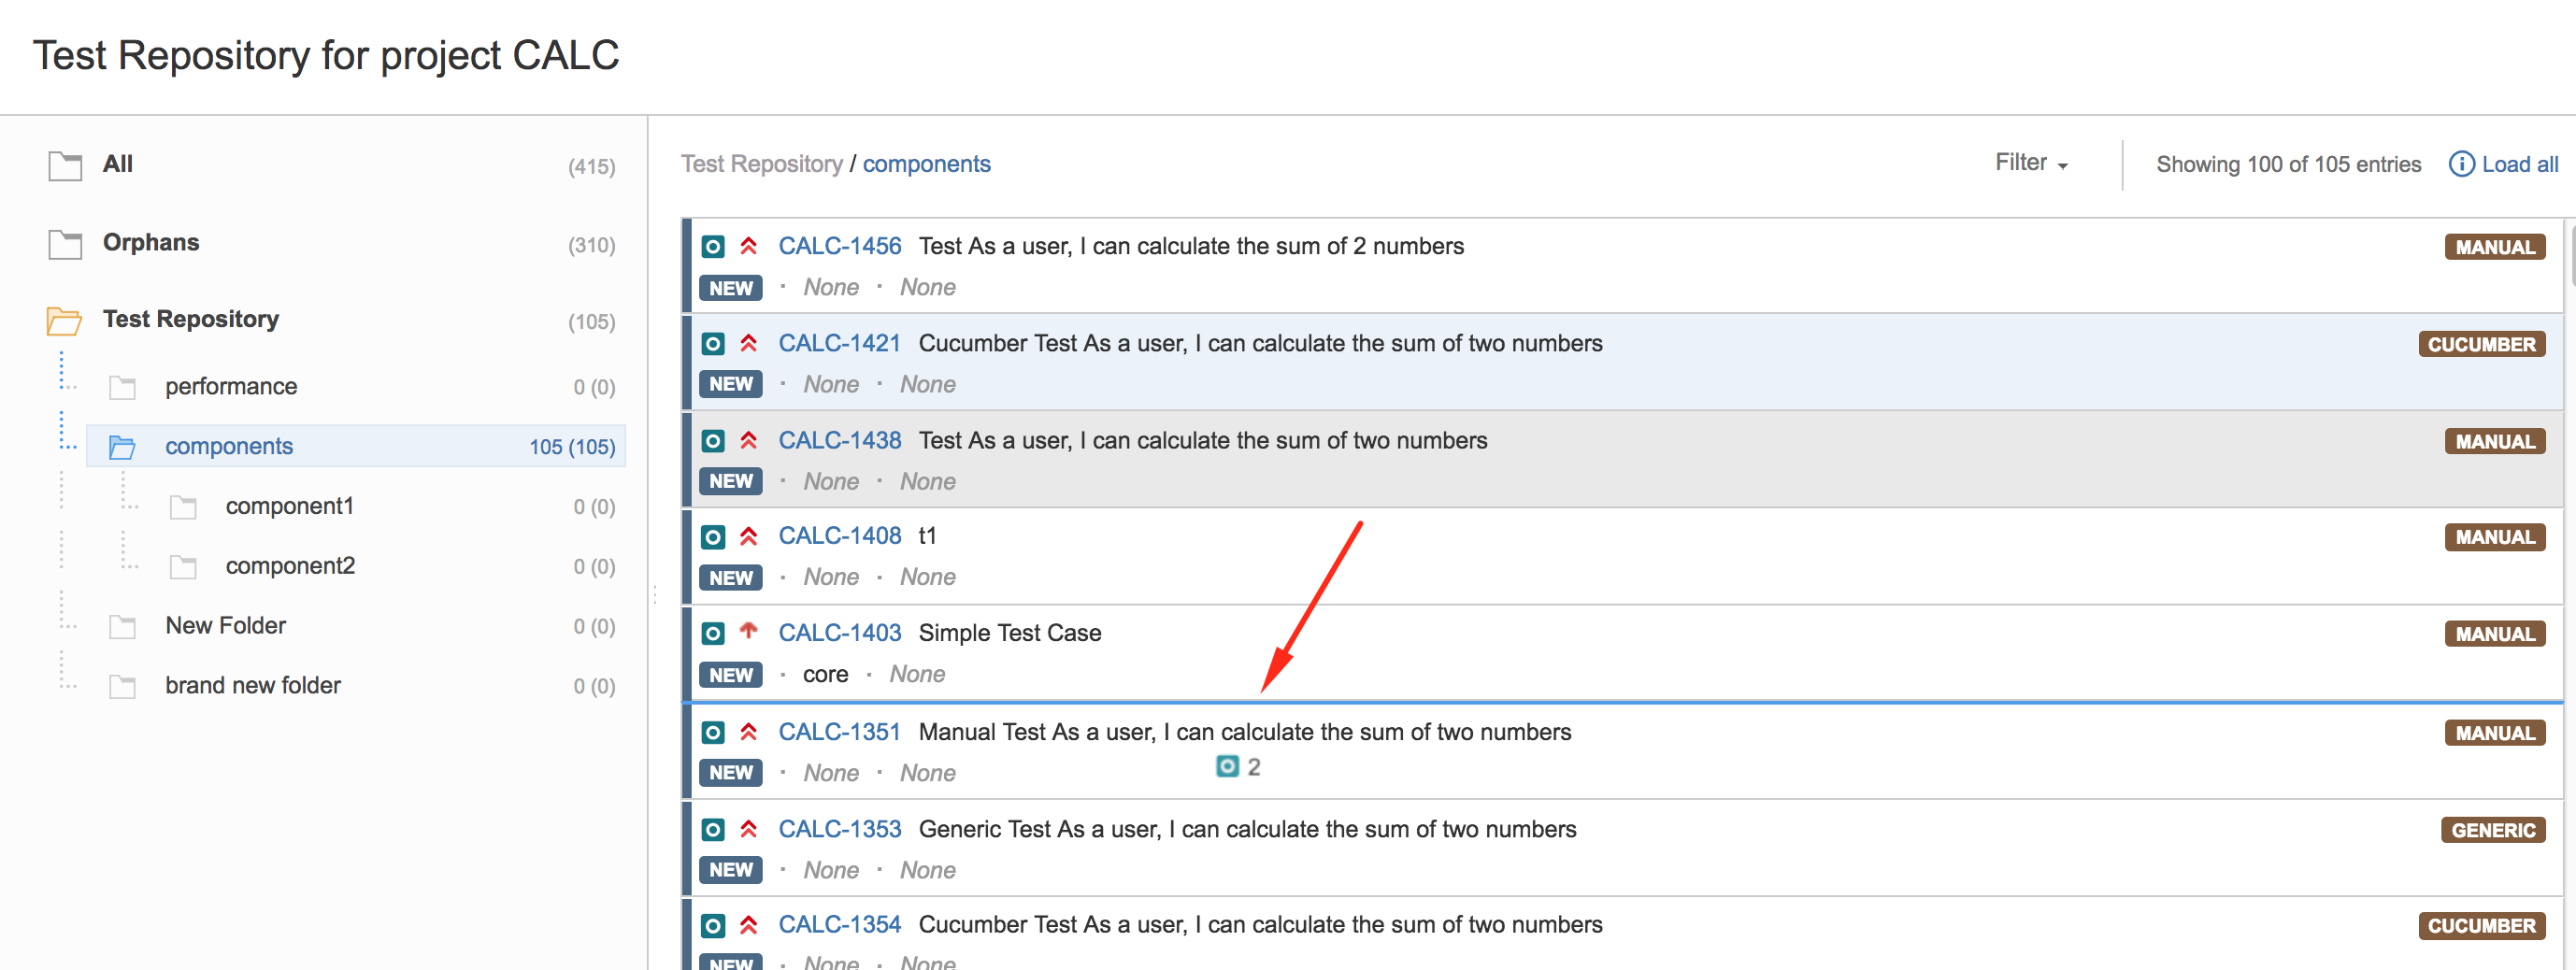
Task: Click the Load all link
Action: coord(2520,164)
